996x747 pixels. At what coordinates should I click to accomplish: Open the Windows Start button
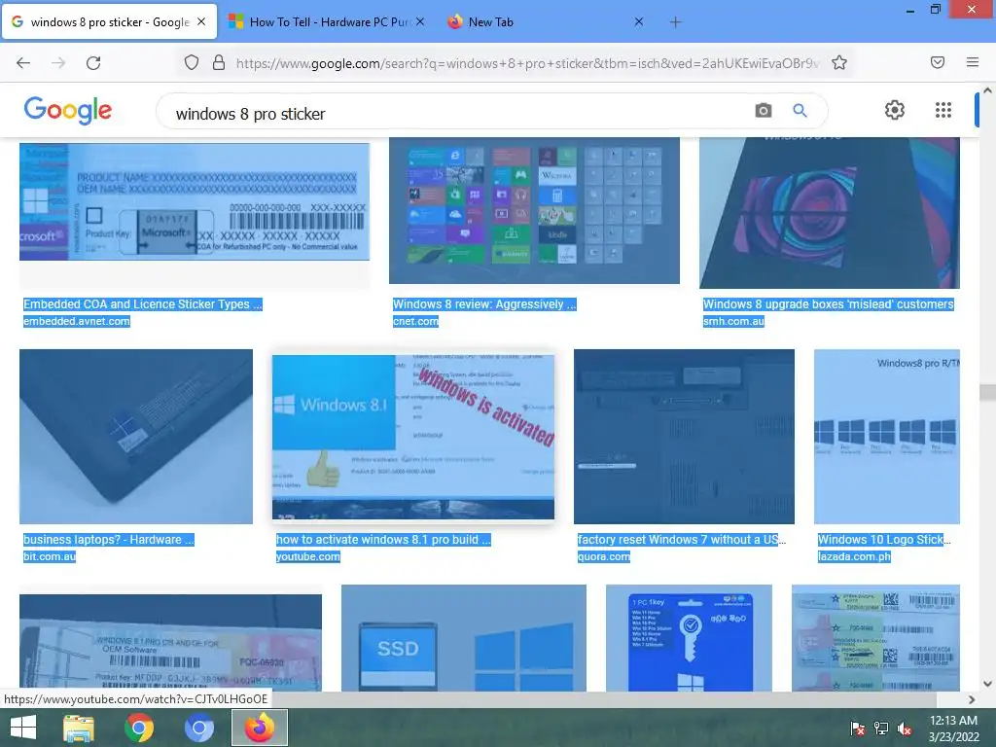23,728
